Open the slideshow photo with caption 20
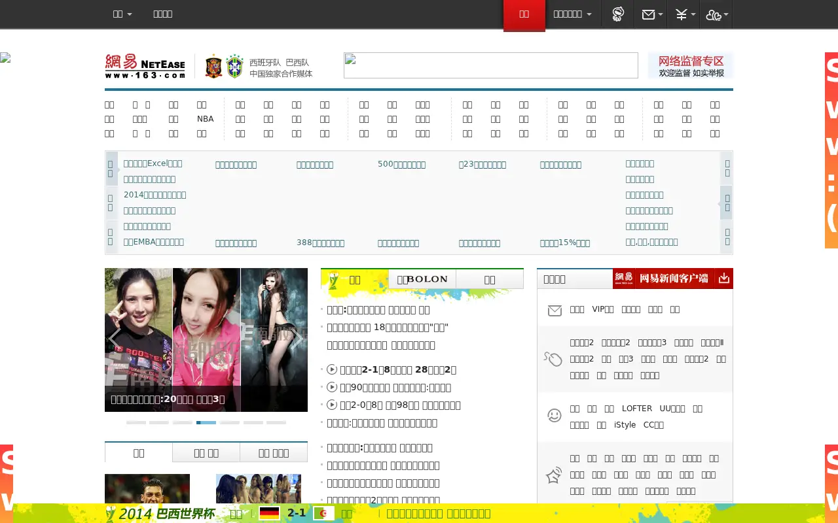The width and height of the screenshot is (838, 523). tap(206, 340)
